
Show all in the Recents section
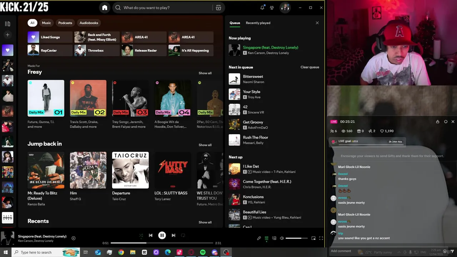click(205, 222)
